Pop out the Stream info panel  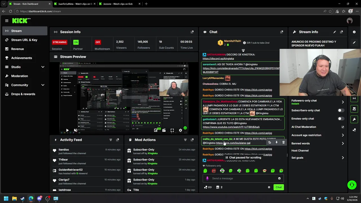point(342,32)
